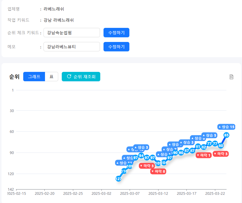Select the data point labeled 127
The height and width of the screenshot is (203, 242).
click(119, 179)
